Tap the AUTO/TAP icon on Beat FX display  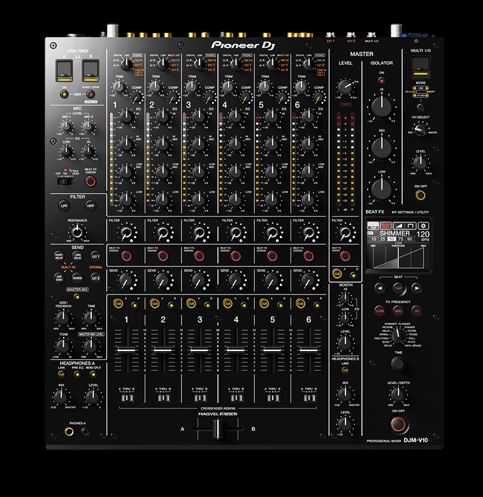[373, 226]
